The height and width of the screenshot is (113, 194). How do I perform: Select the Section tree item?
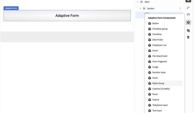(x=151, y=9)
